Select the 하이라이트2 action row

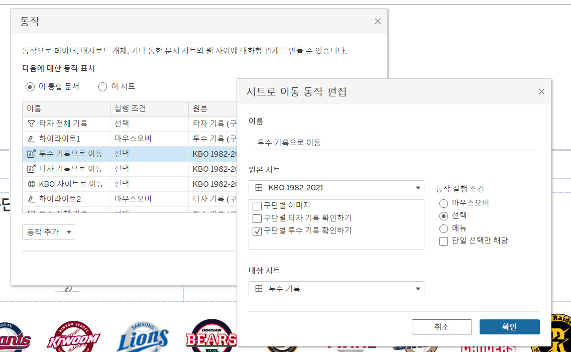130,199
